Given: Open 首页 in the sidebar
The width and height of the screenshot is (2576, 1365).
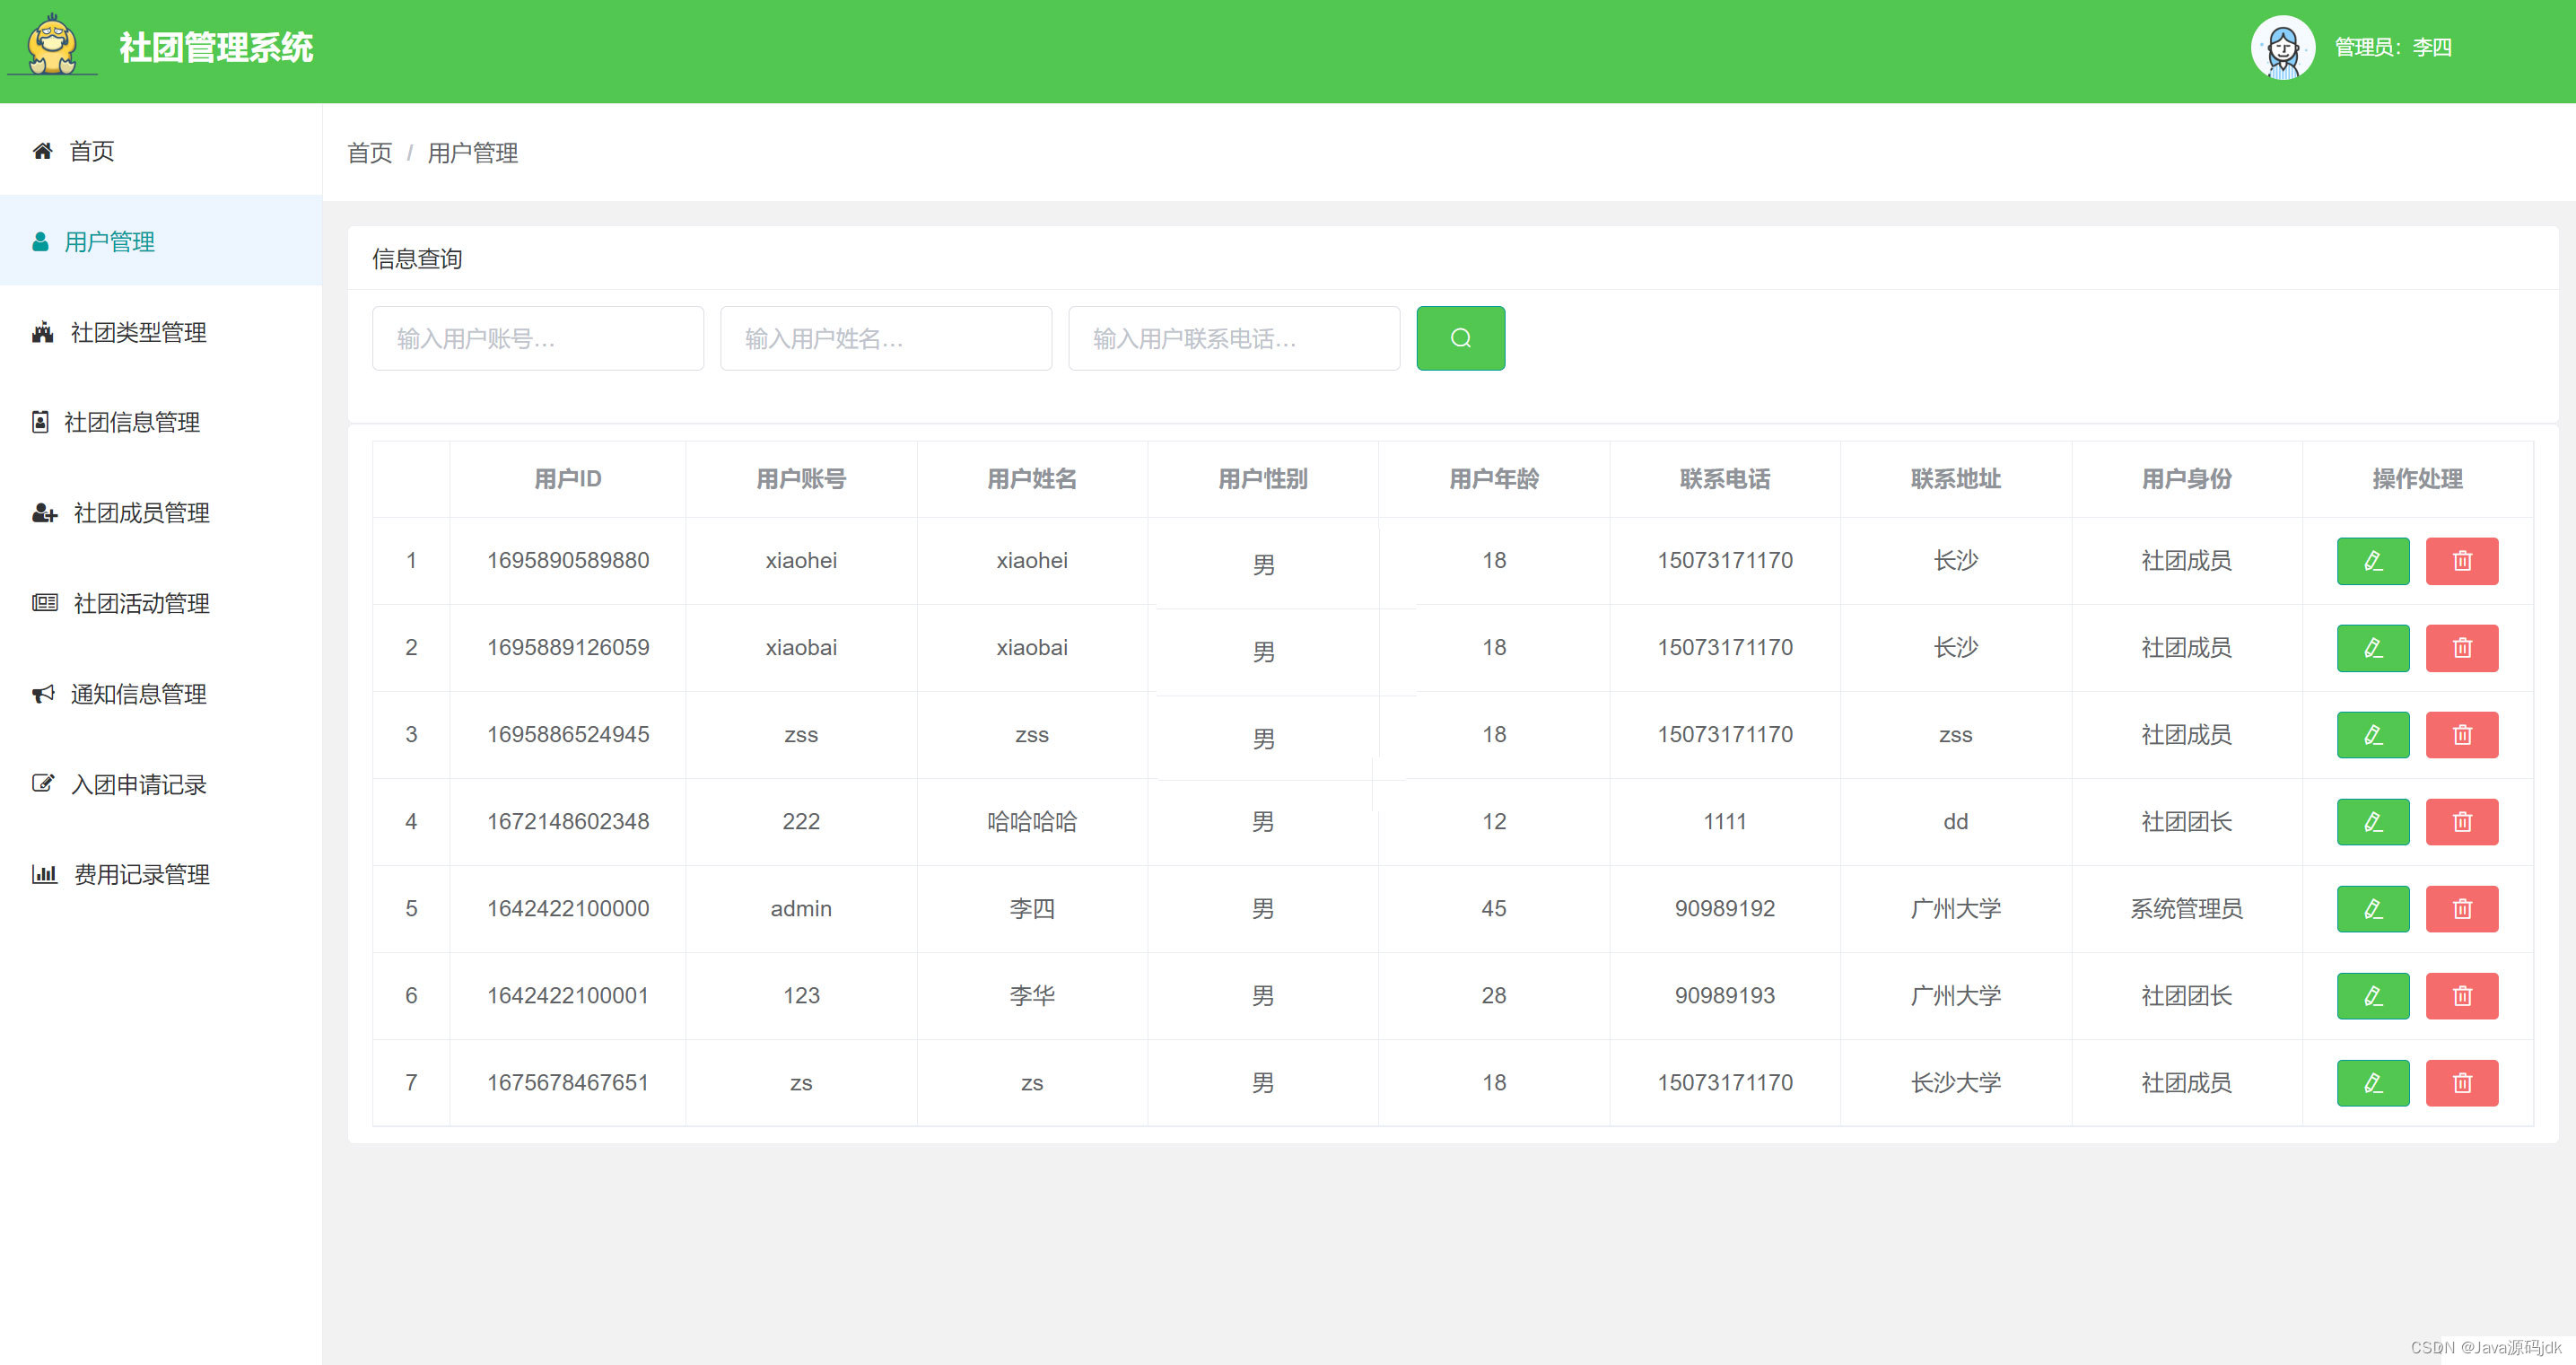Looking at the screenshot, I should point(91,151).
